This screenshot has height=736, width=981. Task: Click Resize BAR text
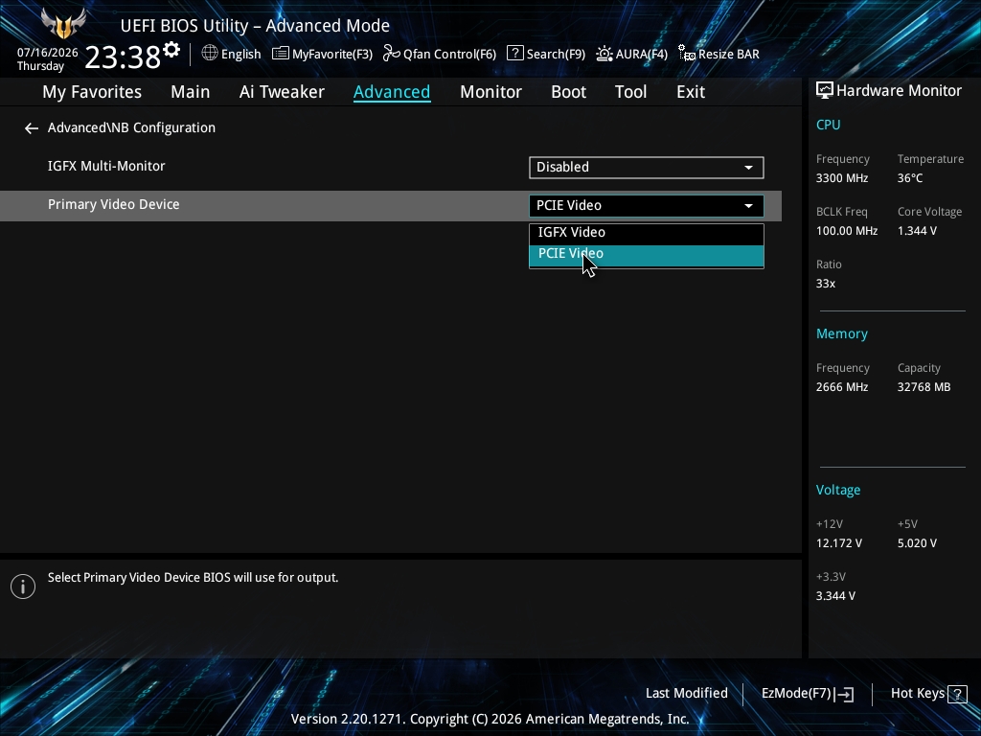tap(729, 55)
